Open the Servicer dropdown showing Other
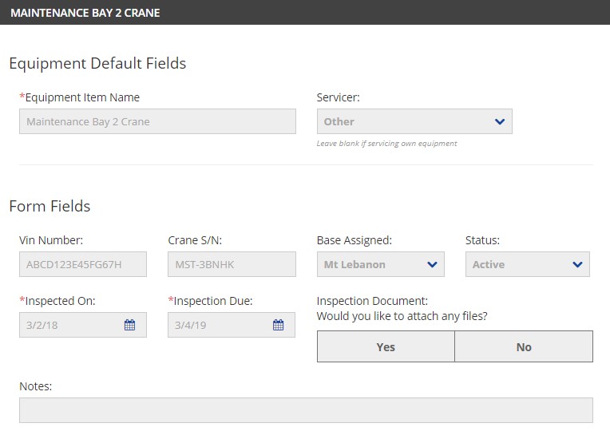The width and height of the screenshot is (610, 435). point(414,121)
